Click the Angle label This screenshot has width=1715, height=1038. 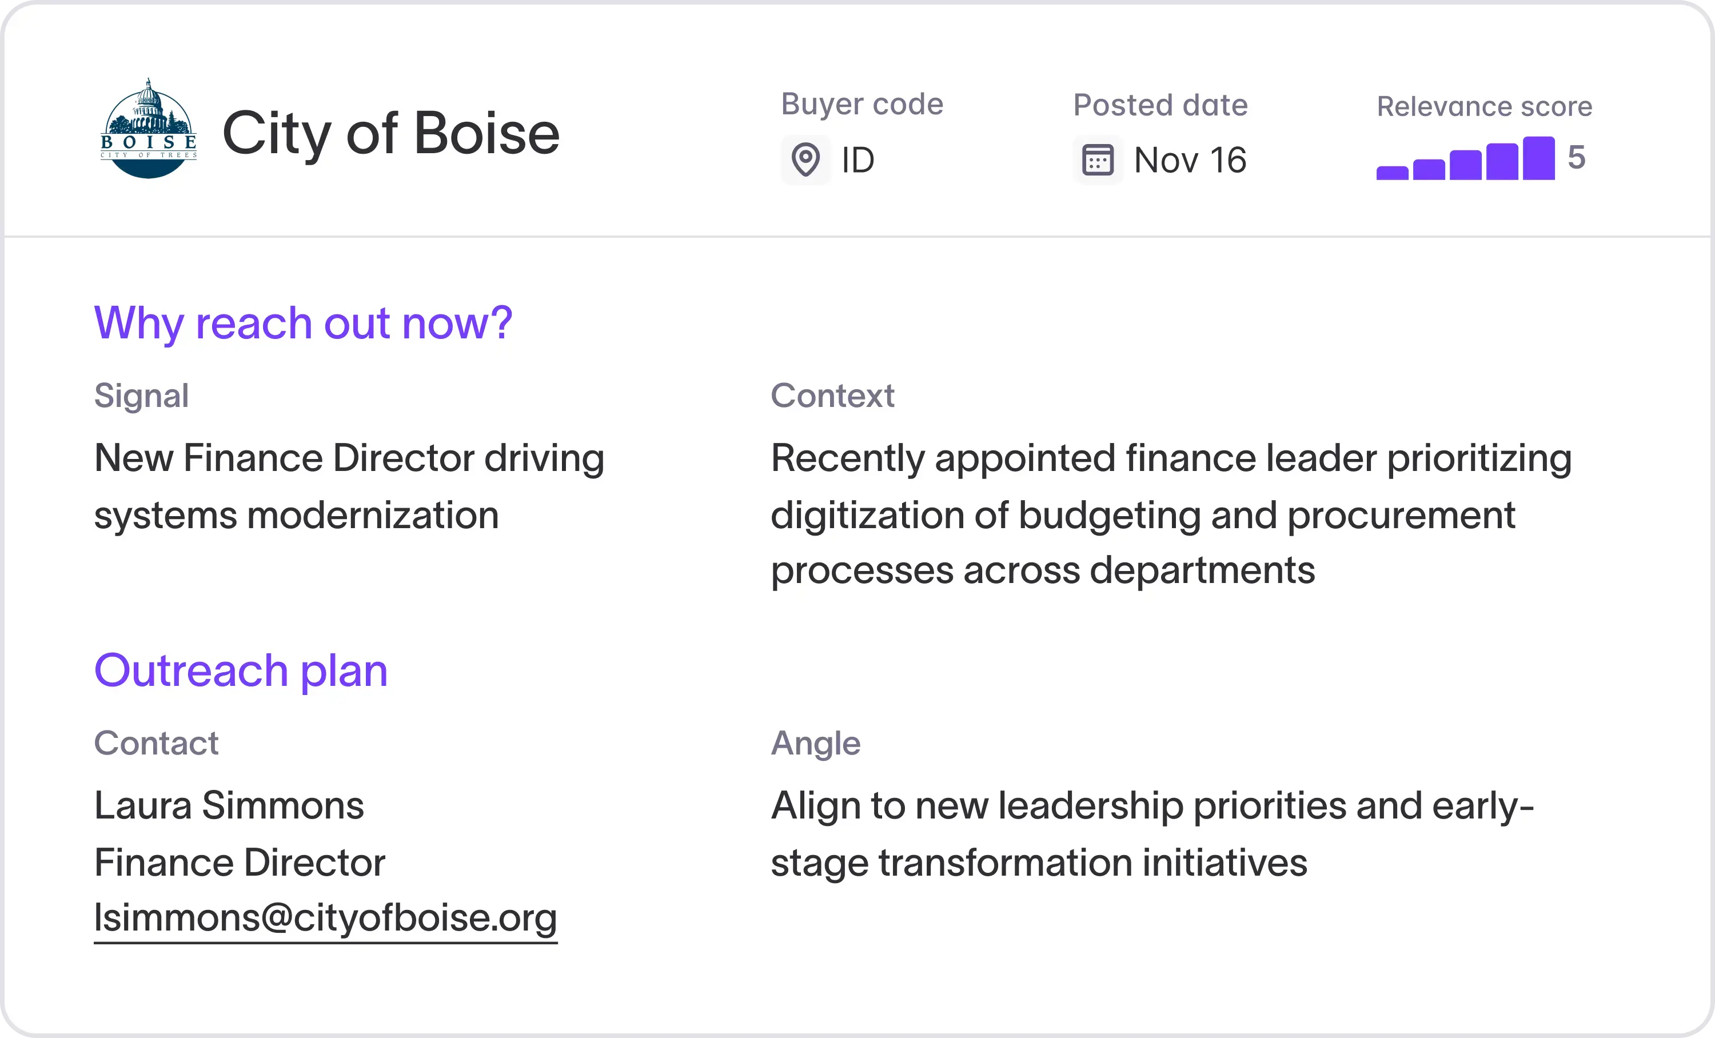(815, 744)
